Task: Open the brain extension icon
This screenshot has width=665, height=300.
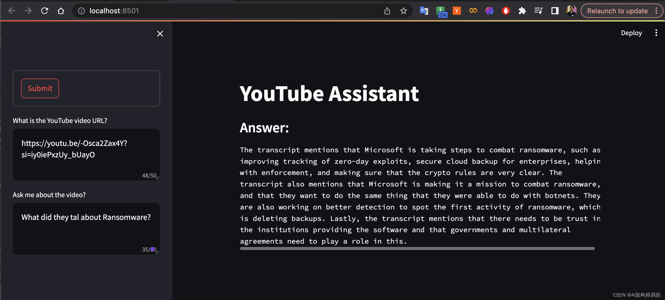Action: 489,11
